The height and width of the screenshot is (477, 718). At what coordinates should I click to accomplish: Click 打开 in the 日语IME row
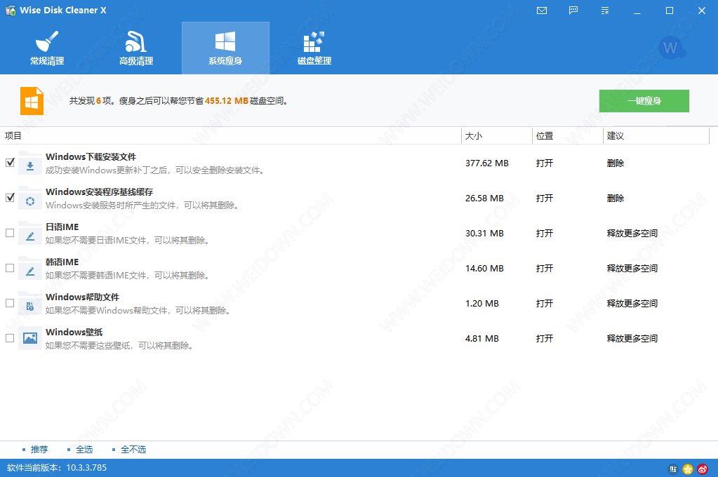(x=545, y=234)
